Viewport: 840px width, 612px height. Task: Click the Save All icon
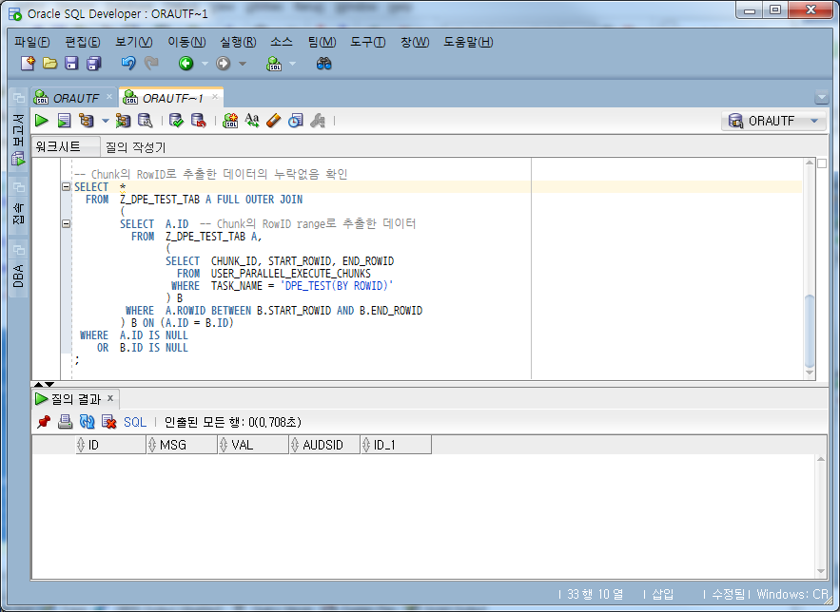tap(94, 64)
